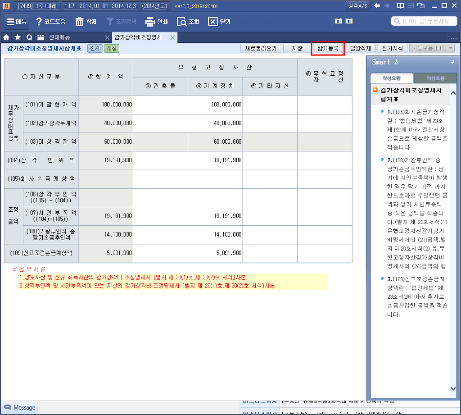Select the (107)시인부족액 합계액 cell 19,191,900
This screenshot has width=461, height=415.
[106, 216]
